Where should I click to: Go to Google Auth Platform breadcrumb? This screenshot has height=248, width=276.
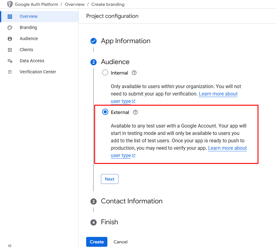click(x=36, y=4)
